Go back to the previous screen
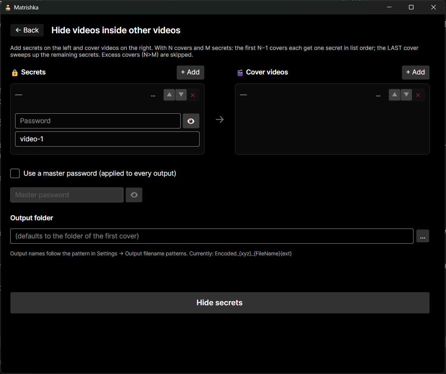 tap(27, 30)
